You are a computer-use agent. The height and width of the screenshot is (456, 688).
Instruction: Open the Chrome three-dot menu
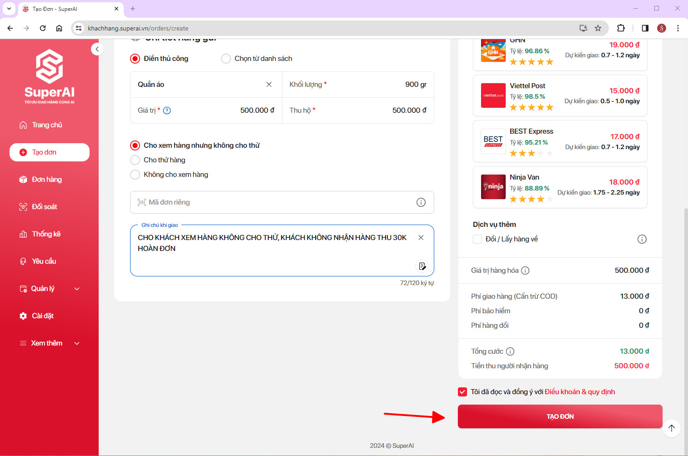point(678,28)
